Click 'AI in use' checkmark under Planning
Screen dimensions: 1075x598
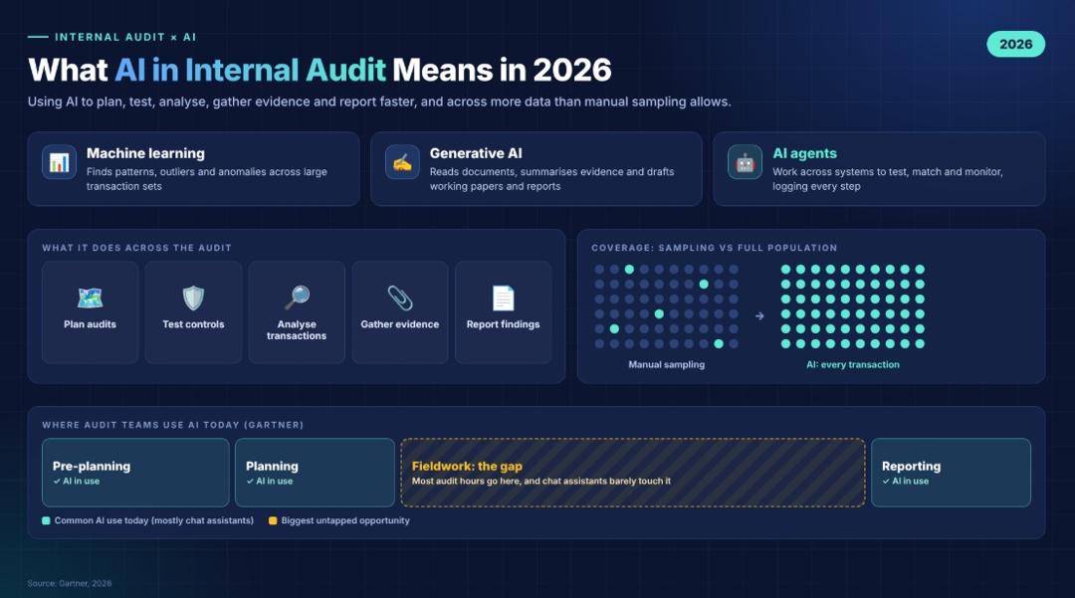click(x=270, y=481)
